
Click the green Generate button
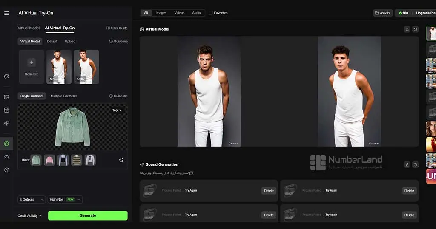click(x=88, y=215)
